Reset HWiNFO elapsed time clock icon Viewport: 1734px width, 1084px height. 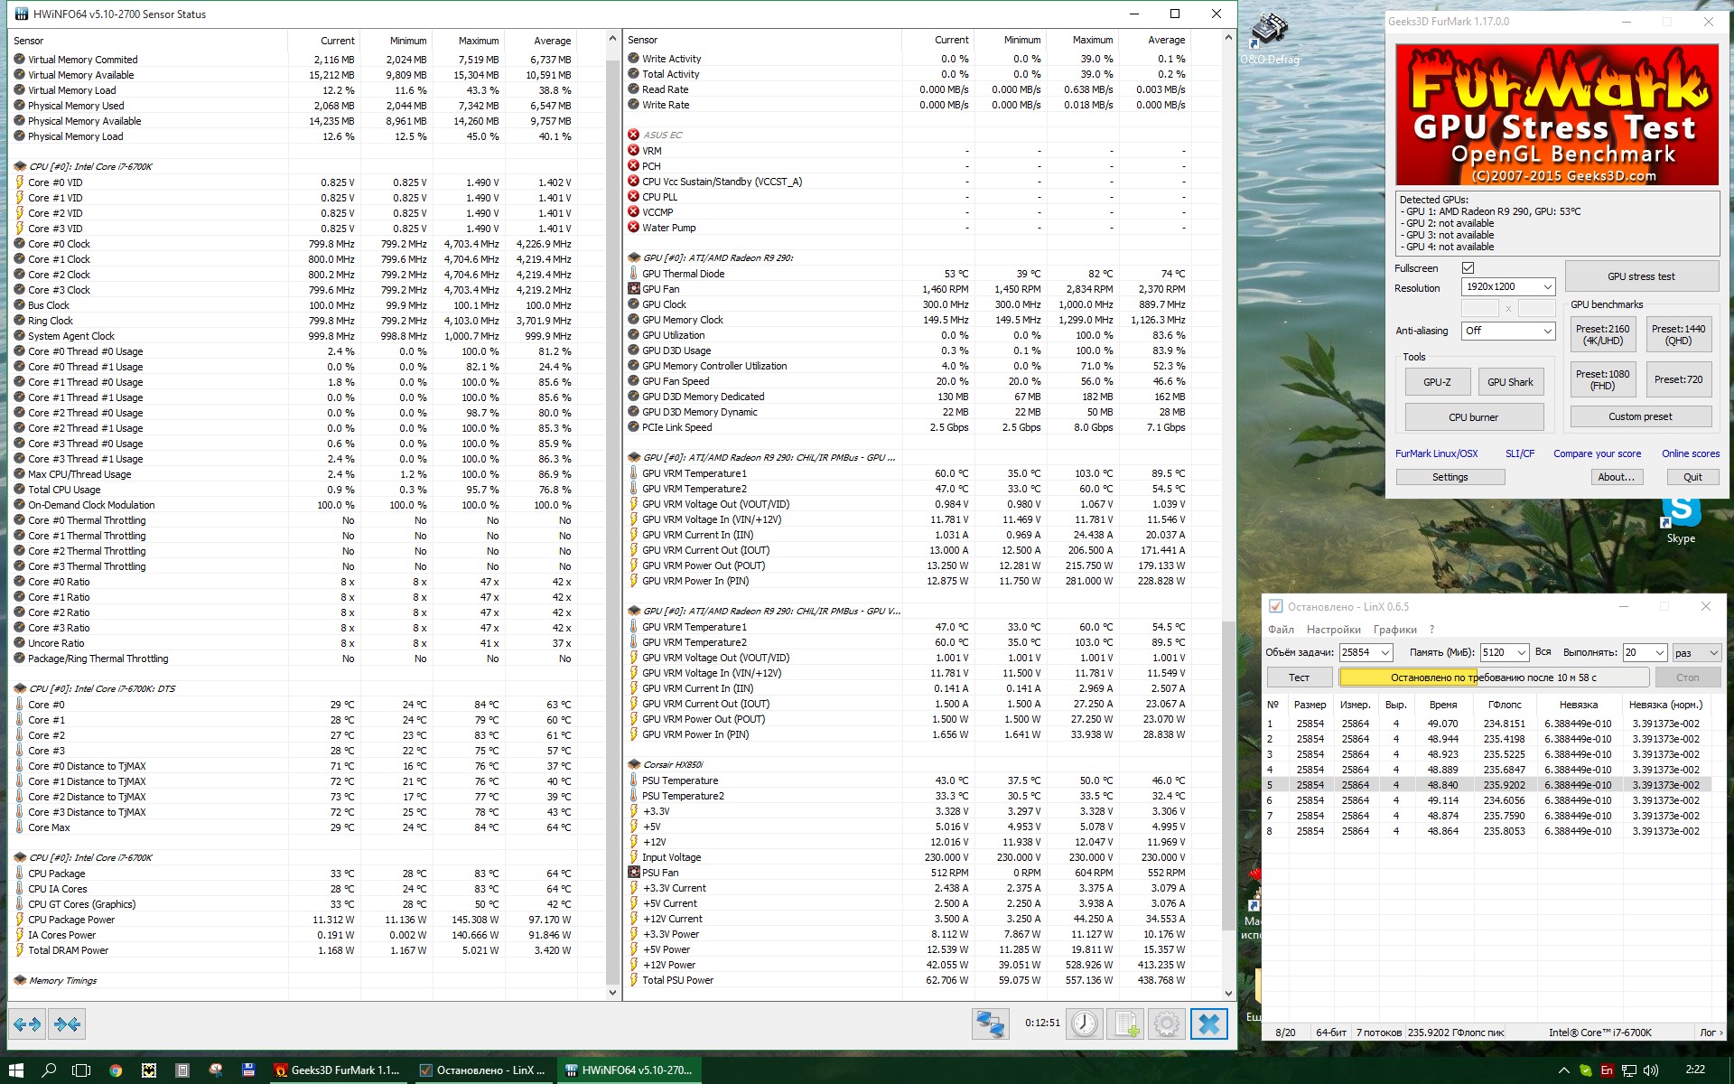click(x=1084, y=1023)
